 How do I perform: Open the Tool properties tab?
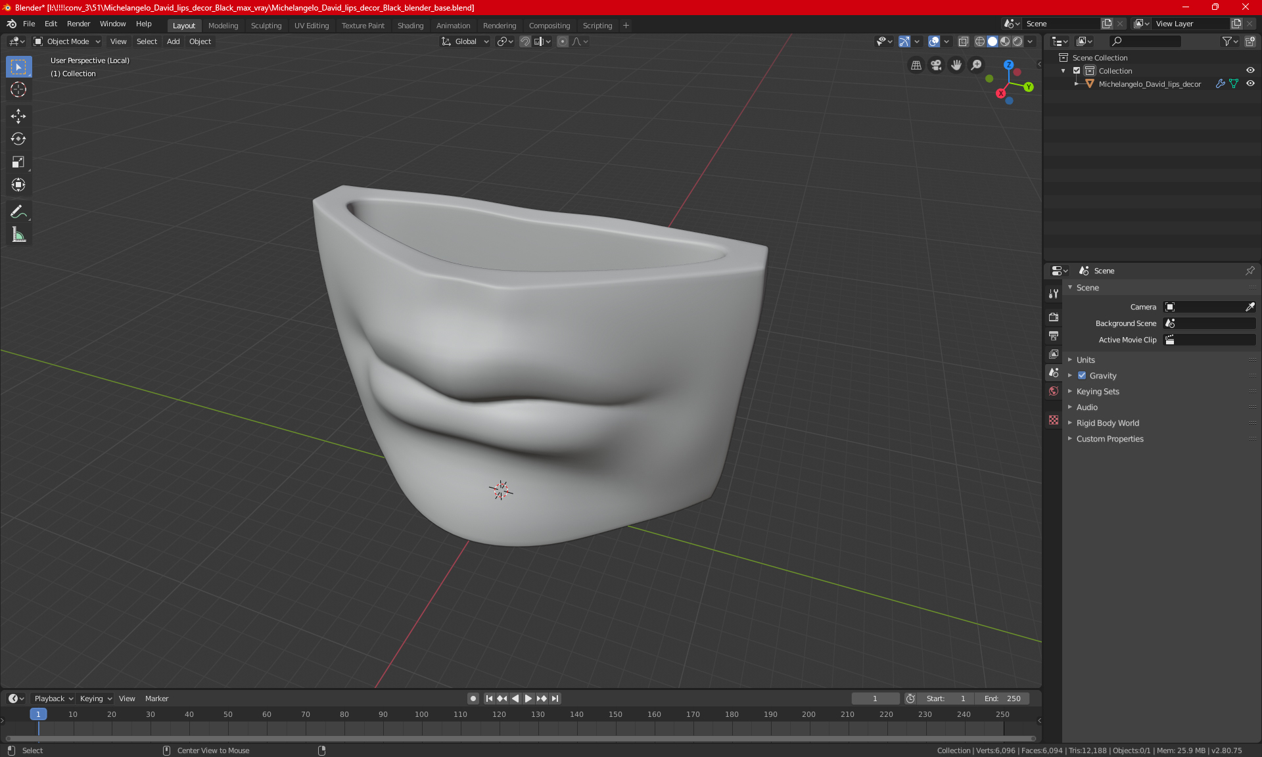[x=1054, y=294]
